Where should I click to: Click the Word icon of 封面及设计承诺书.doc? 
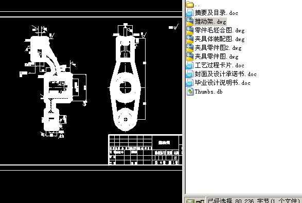[x=189, y=74]
